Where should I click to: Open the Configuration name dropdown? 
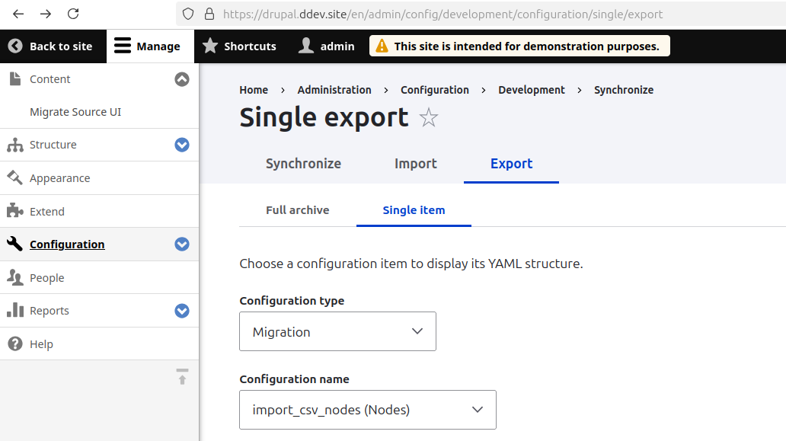click(x=367, y=410)
